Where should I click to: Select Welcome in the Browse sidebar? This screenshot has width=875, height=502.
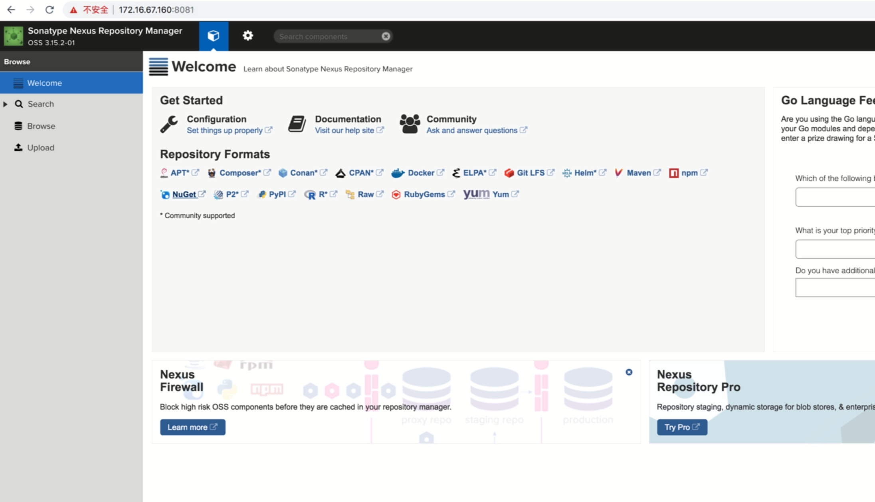click(44, 83)
